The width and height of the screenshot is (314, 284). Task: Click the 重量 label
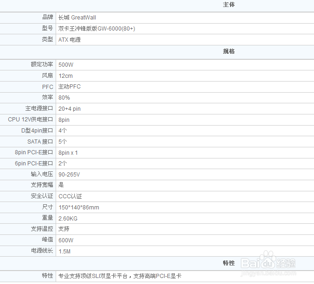click(x=47, y=218)
